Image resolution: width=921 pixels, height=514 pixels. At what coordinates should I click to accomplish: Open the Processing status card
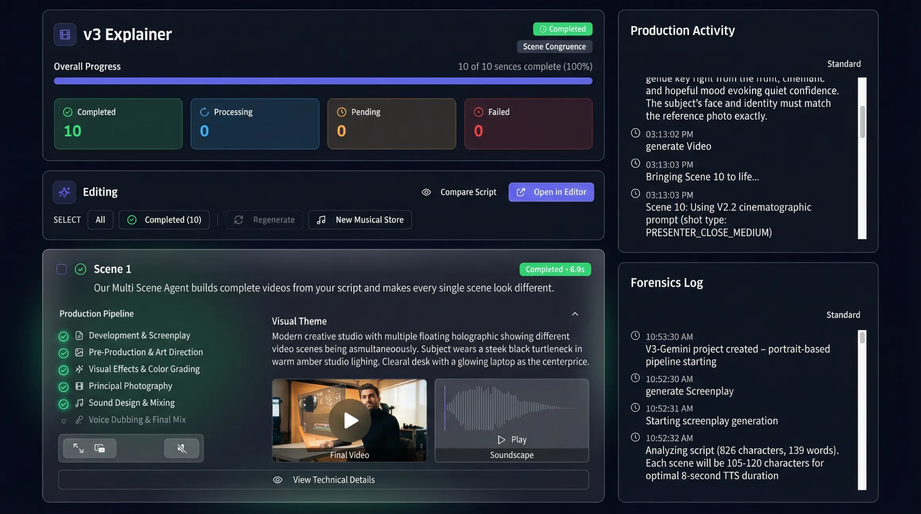(255, 124)
